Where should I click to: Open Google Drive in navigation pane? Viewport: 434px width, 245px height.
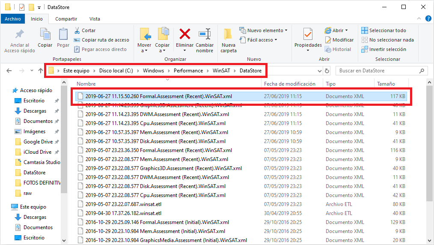tap(38, 141)
